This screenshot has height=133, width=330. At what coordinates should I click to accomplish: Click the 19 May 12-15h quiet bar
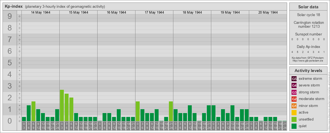pos(232,113)
